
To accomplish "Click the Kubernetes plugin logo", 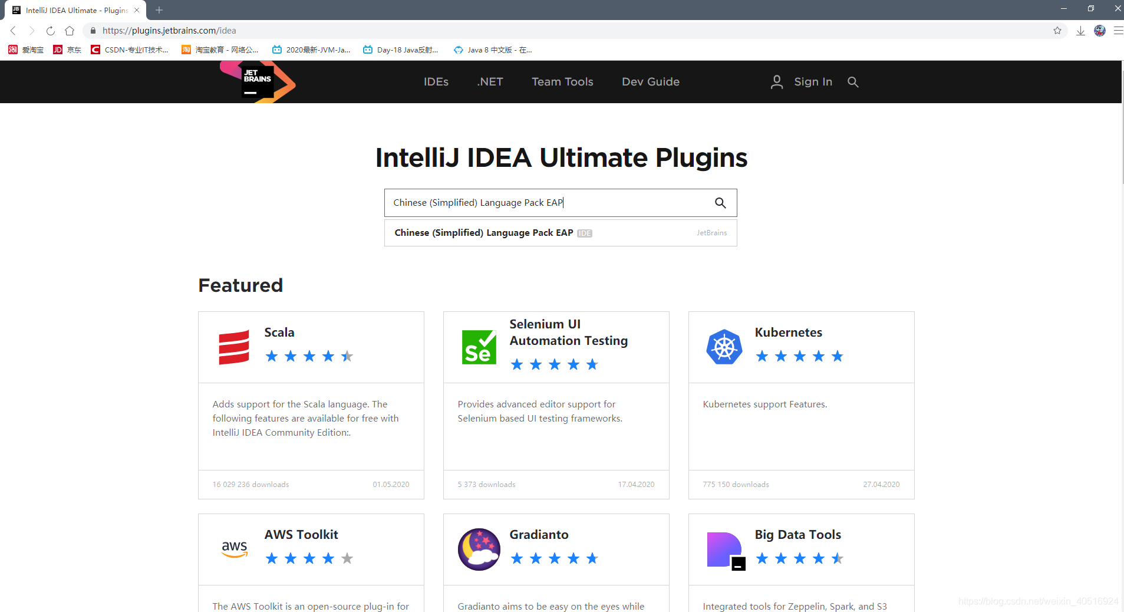I will 724,347.
